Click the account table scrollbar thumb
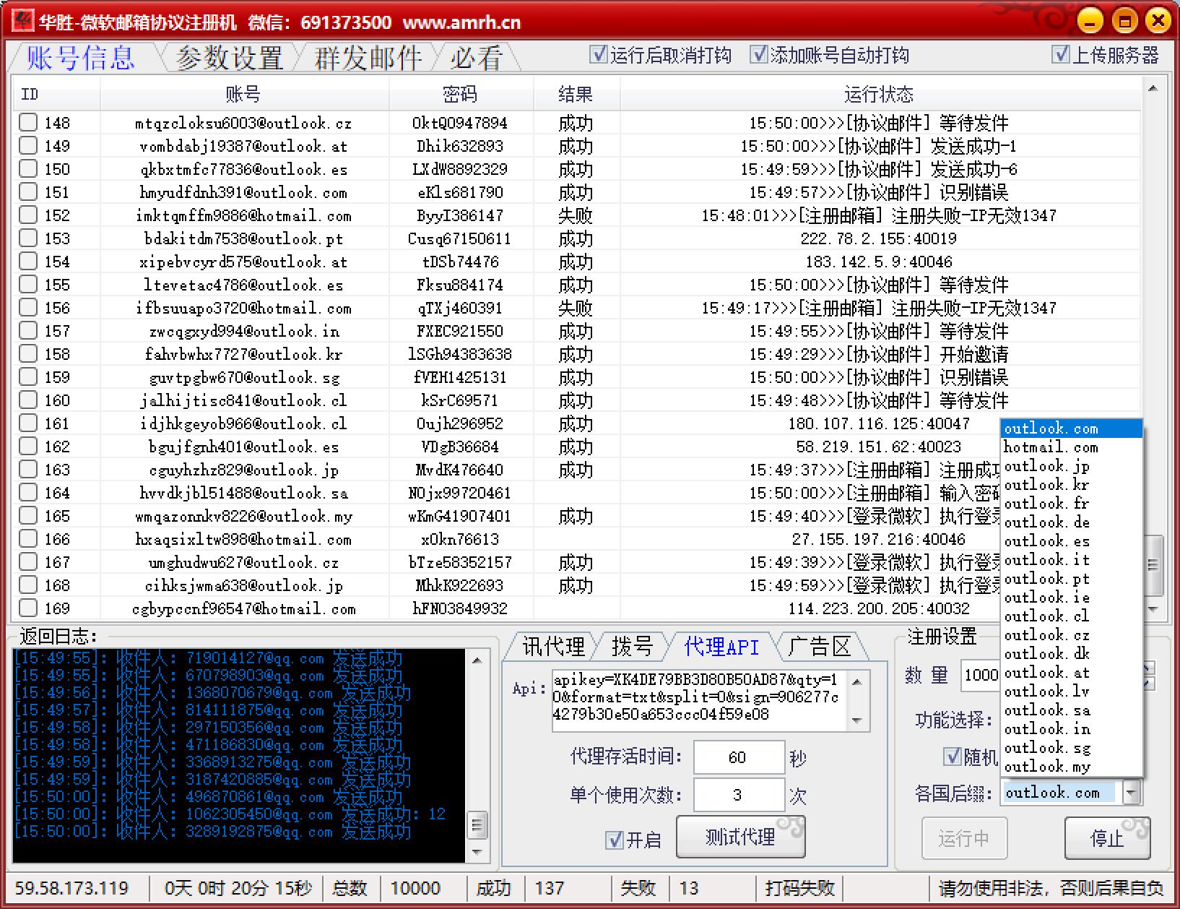Viewport: 1180px width, 909px height. coord(1153,564)
